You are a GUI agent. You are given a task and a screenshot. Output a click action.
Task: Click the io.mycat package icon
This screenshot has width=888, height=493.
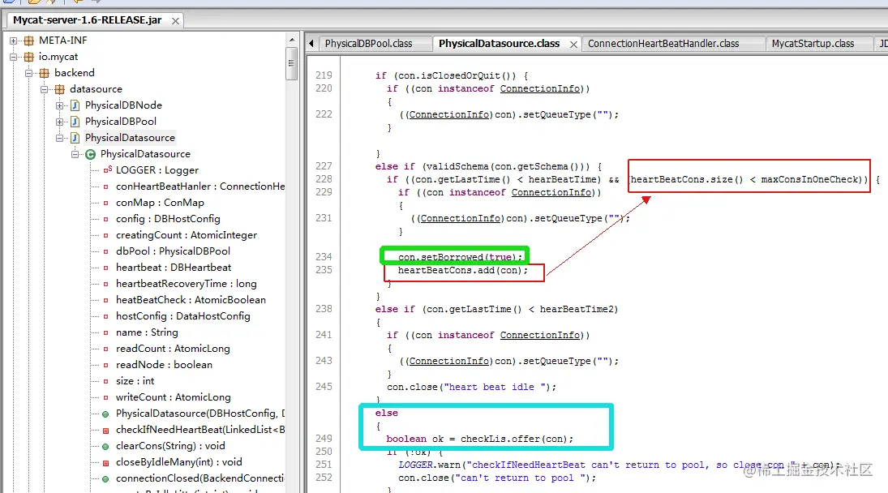28,58
